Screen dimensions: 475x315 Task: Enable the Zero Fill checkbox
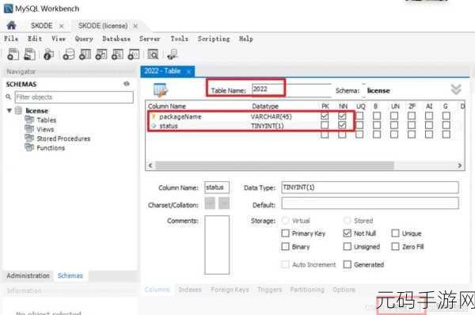coord(395,247)
